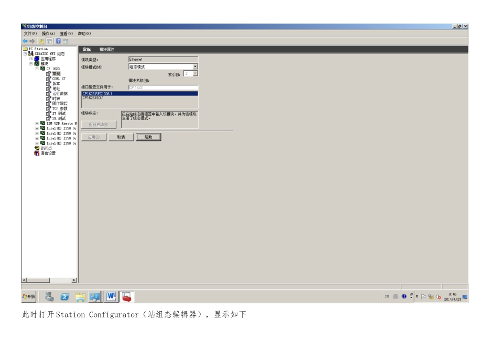This screenshot has width=498, height=352.
Task: Click the 帮助 button in the panel
Action: [x=148, y=137]
